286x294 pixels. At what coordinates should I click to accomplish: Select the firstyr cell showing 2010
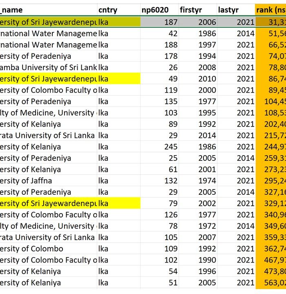[198, 79]
